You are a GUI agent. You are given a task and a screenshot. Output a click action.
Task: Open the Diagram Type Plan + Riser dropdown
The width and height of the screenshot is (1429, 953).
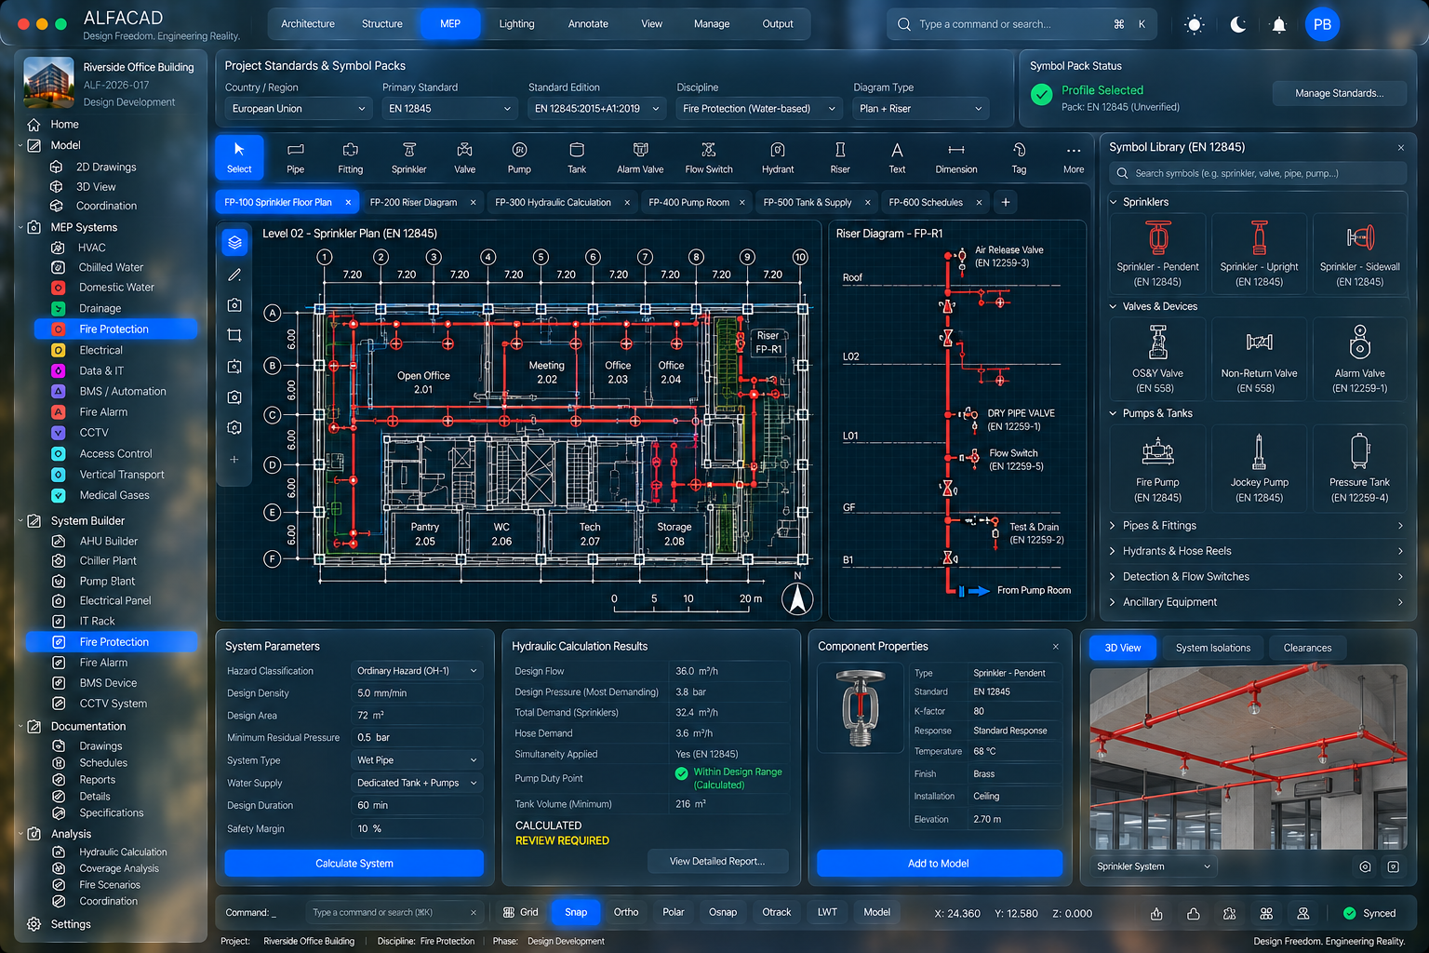pos(920,109)
